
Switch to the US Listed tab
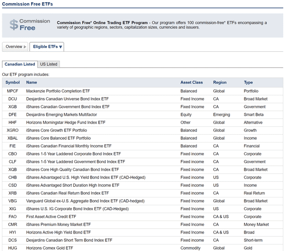coord(49,64)
